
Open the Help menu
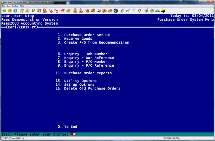(22, 6)
